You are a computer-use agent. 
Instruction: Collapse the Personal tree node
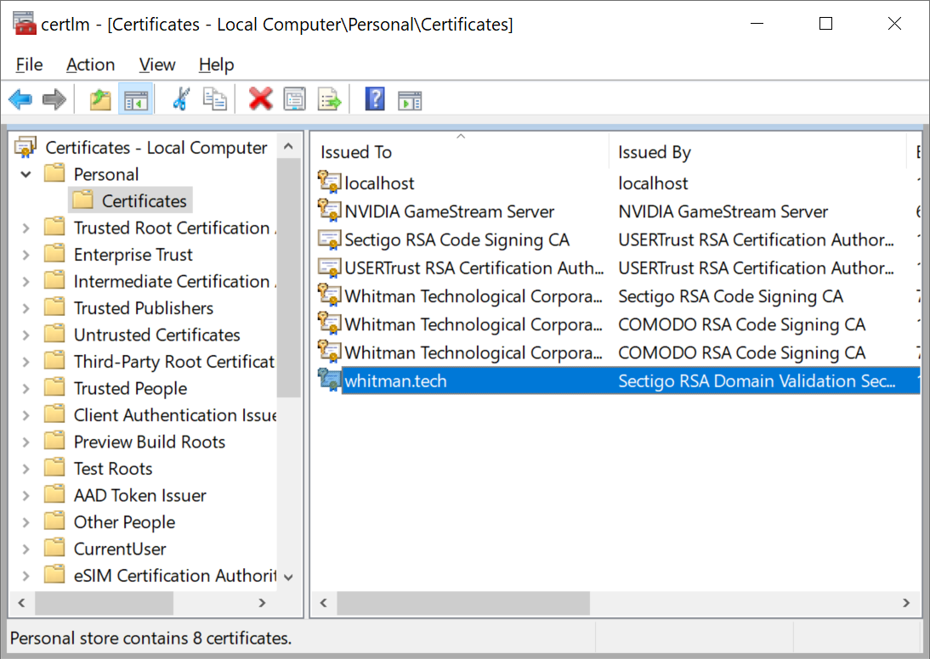(x=26, y=174)
